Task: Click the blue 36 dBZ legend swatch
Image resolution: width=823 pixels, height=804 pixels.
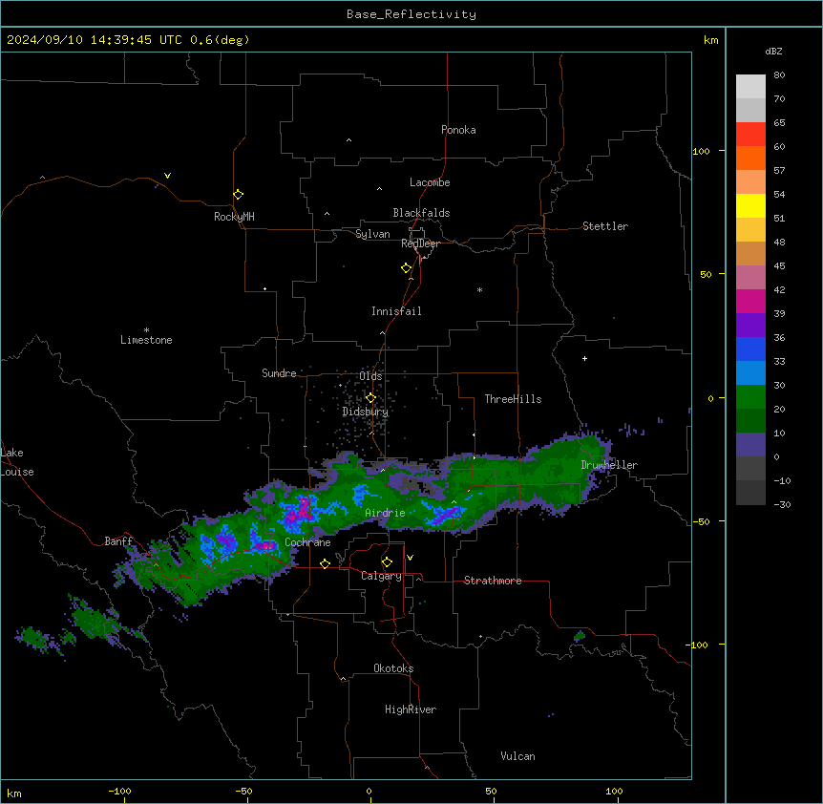Action: coord(750,349)
